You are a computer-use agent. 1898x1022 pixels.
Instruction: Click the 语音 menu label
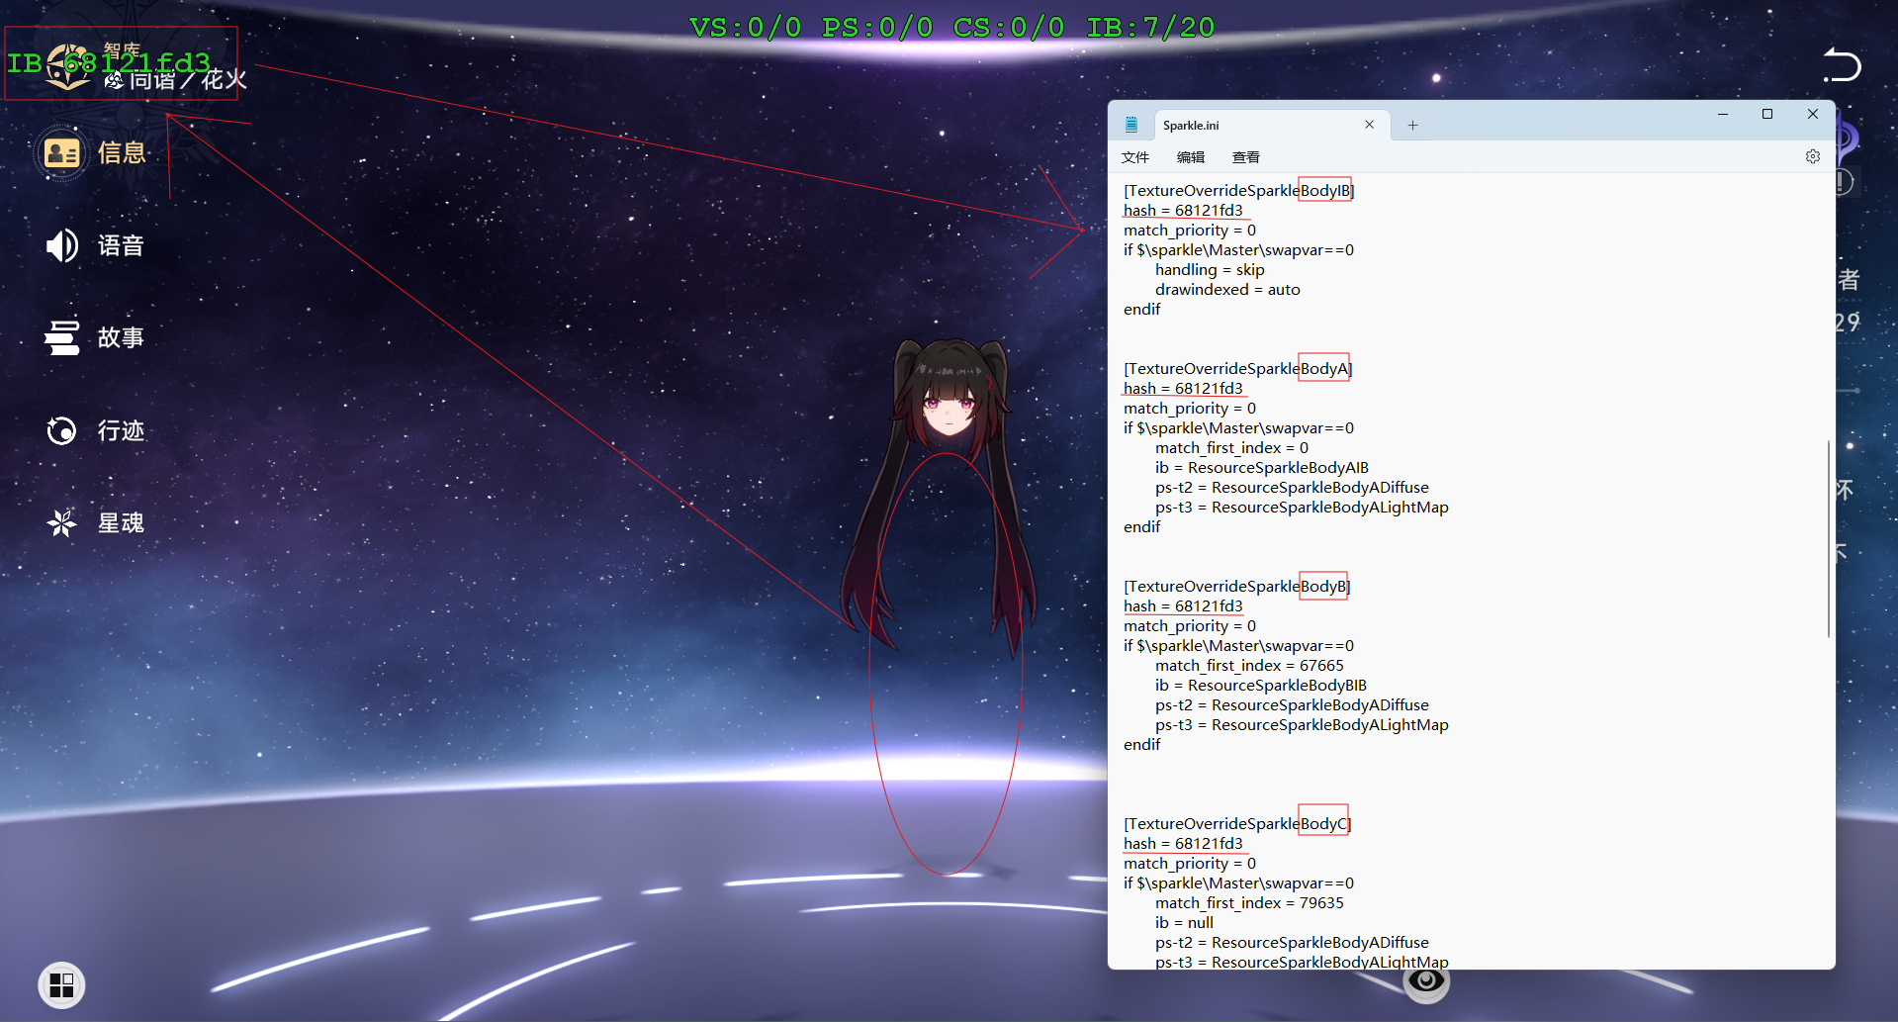click(x=122, y=245)
